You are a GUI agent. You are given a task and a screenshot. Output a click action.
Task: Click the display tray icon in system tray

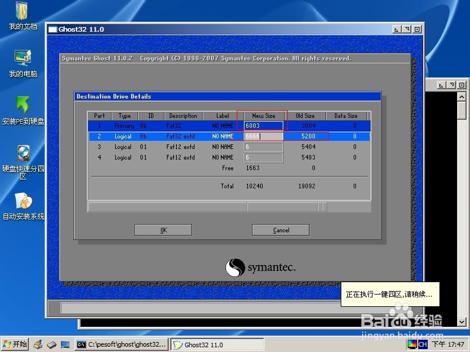click(x=412, y=344)
